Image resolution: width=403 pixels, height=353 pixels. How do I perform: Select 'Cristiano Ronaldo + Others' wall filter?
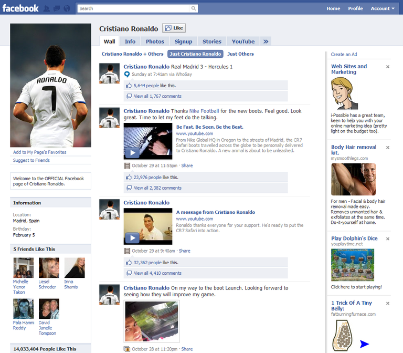click(x=132, y=54)
